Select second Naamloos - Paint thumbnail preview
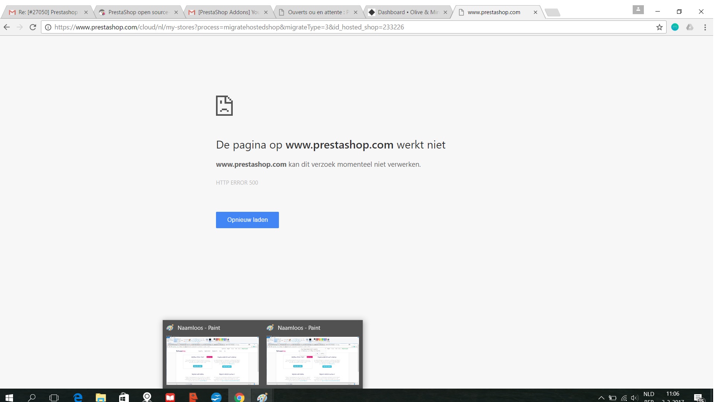This screenshot has height=402, width=715. (x=312, y=360)
